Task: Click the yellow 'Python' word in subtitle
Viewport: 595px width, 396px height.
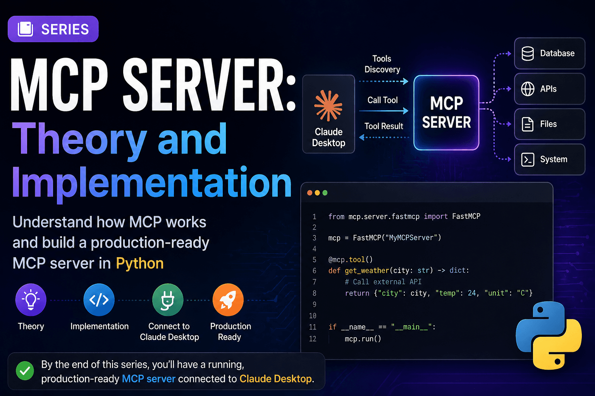Action: point(140,263)
